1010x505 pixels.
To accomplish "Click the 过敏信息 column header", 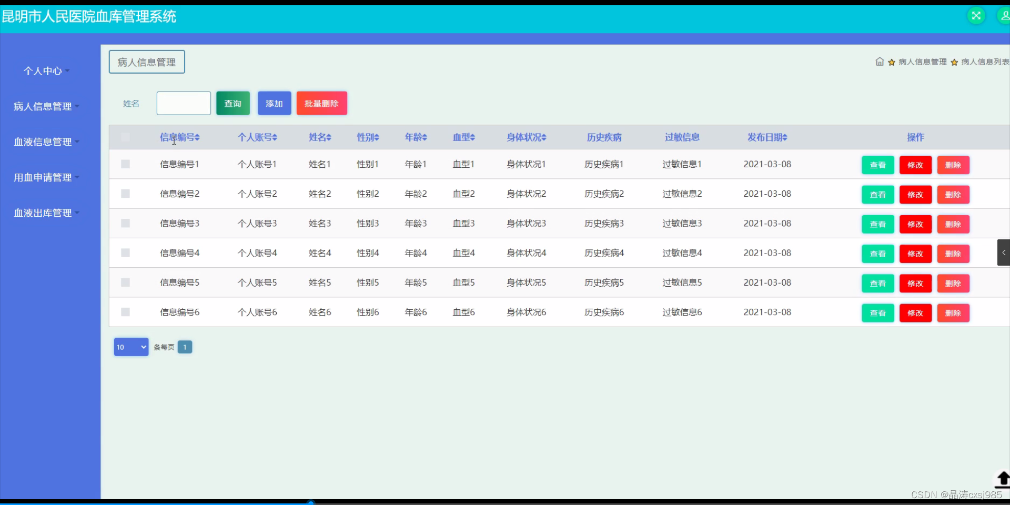I will point(682,137).
